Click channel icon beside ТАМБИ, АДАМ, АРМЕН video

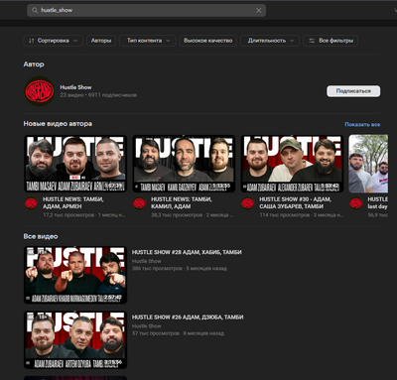[31, 203]
